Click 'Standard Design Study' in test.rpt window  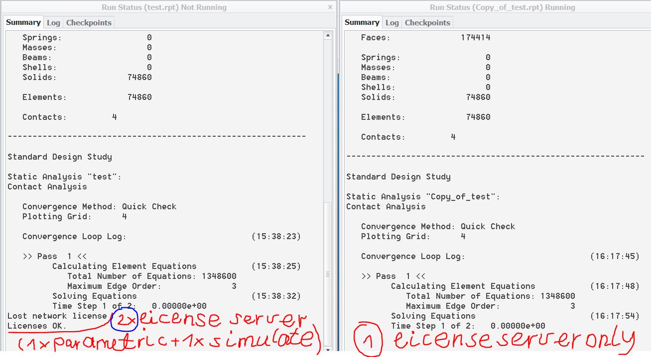click(x=60, y=157)
